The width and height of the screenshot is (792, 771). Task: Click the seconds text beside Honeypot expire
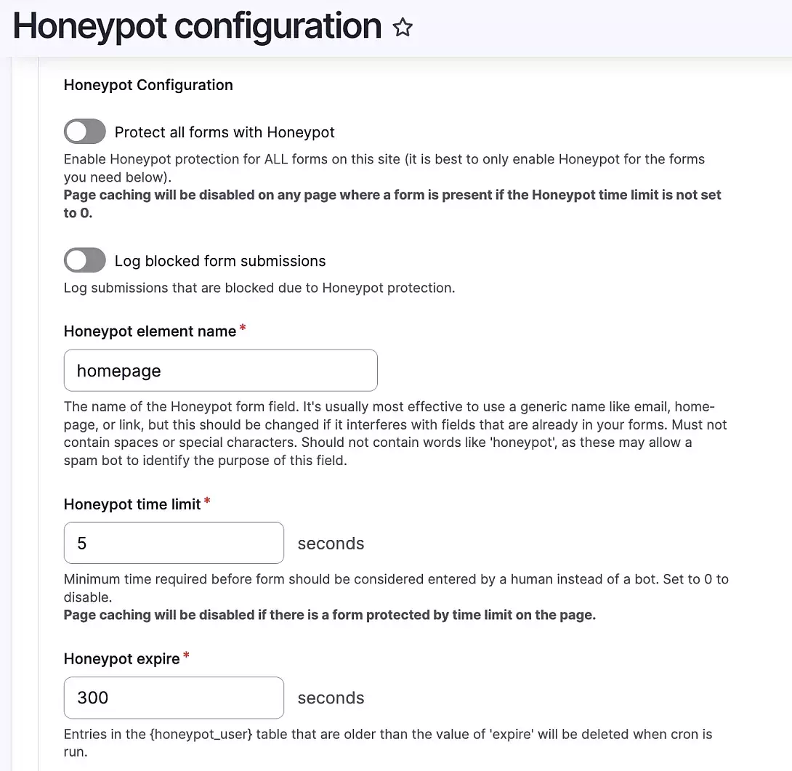pyautogui.click(x=331, y=698)
